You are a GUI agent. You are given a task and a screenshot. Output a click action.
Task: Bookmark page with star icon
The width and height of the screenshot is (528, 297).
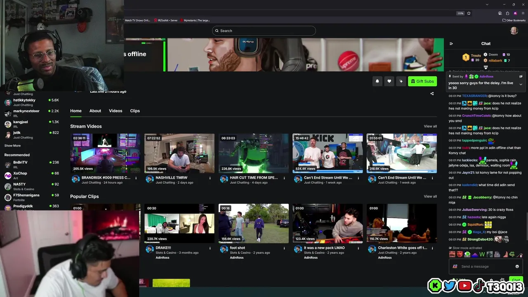[469, 13]
